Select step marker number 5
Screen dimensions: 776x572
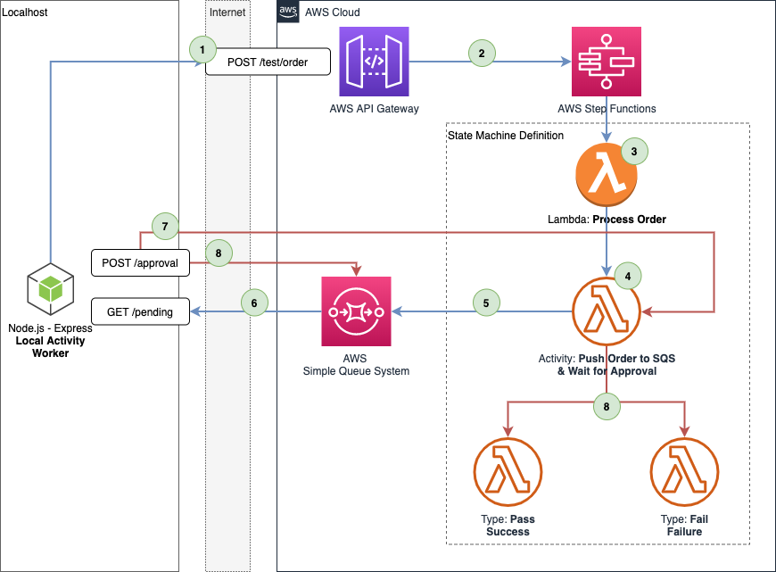click(486, 303)
